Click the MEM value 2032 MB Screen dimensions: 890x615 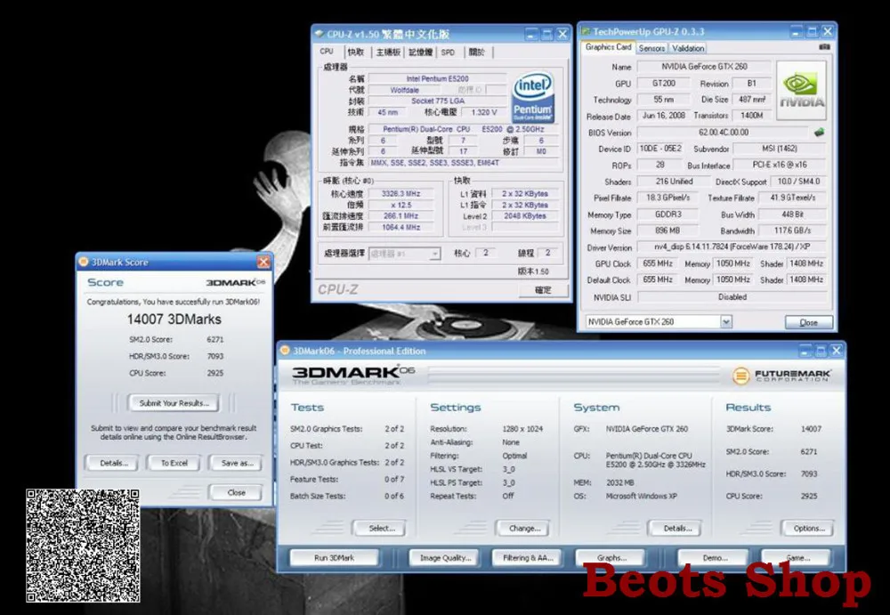point(619,482)
